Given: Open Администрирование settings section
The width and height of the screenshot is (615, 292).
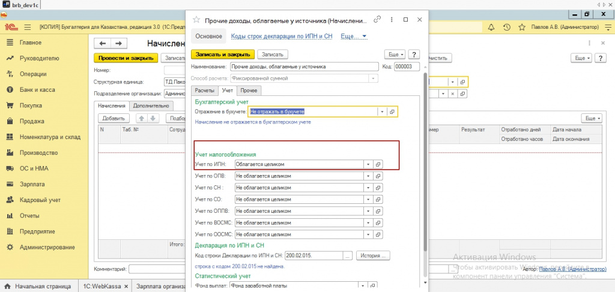Looking at the screenshot, I should 47,248.
